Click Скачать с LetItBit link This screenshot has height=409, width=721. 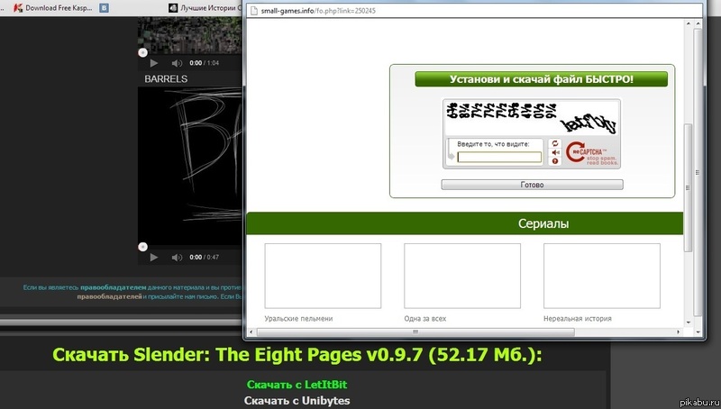pyautogui.click(x=297, y=385)
